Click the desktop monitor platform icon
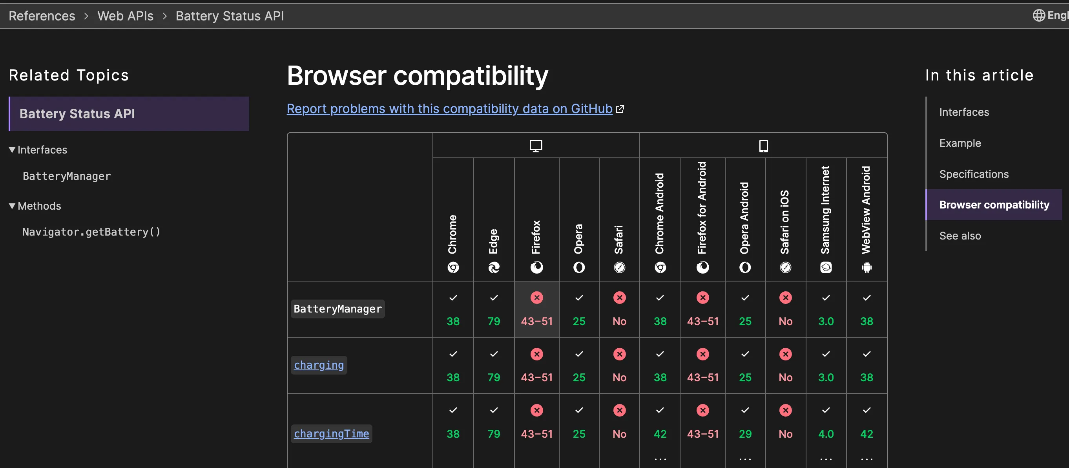 (x=536, y=146)
